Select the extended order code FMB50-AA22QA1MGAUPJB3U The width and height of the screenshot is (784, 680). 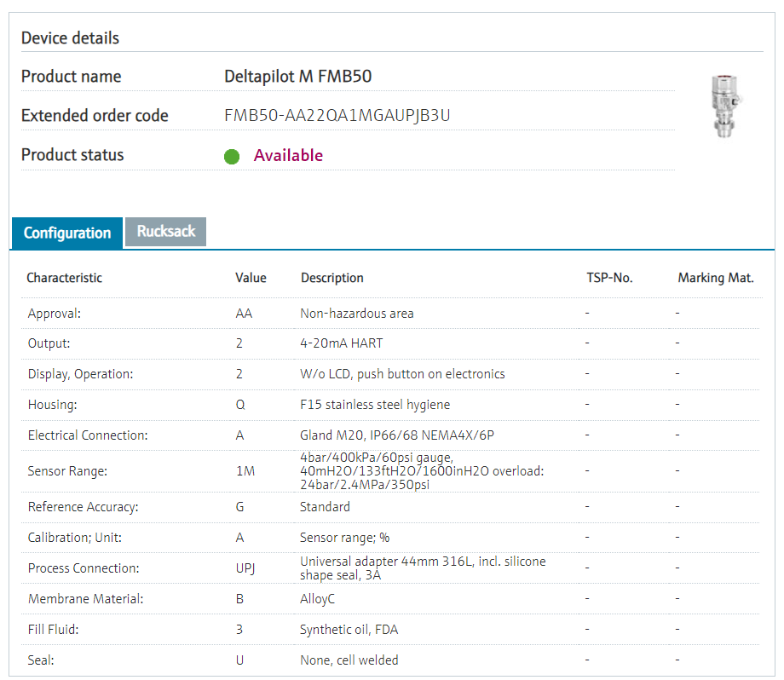click(x=337, y=116)
